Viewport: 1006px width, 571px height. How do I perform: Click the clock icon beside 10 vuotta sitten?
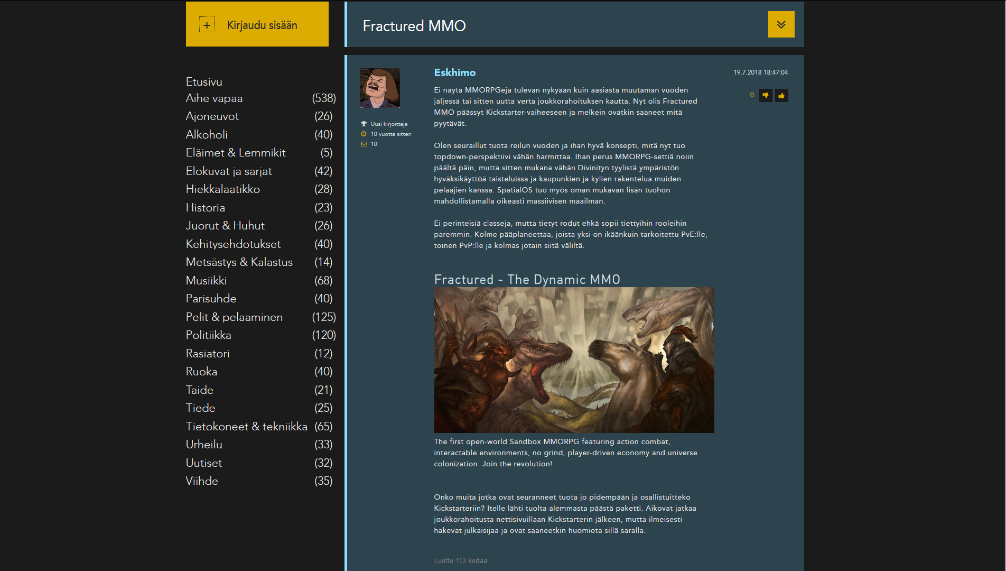[x=364, y=134]
